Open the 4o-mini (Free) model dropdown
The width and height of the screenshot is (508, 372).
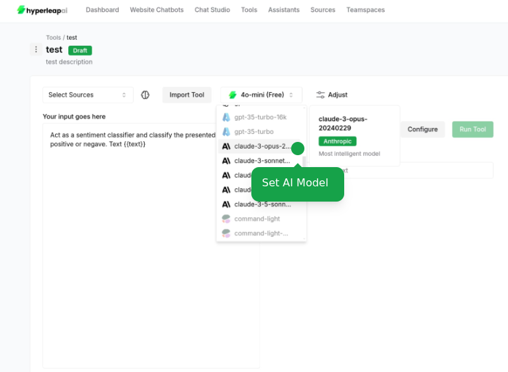[x=261, y=95]
